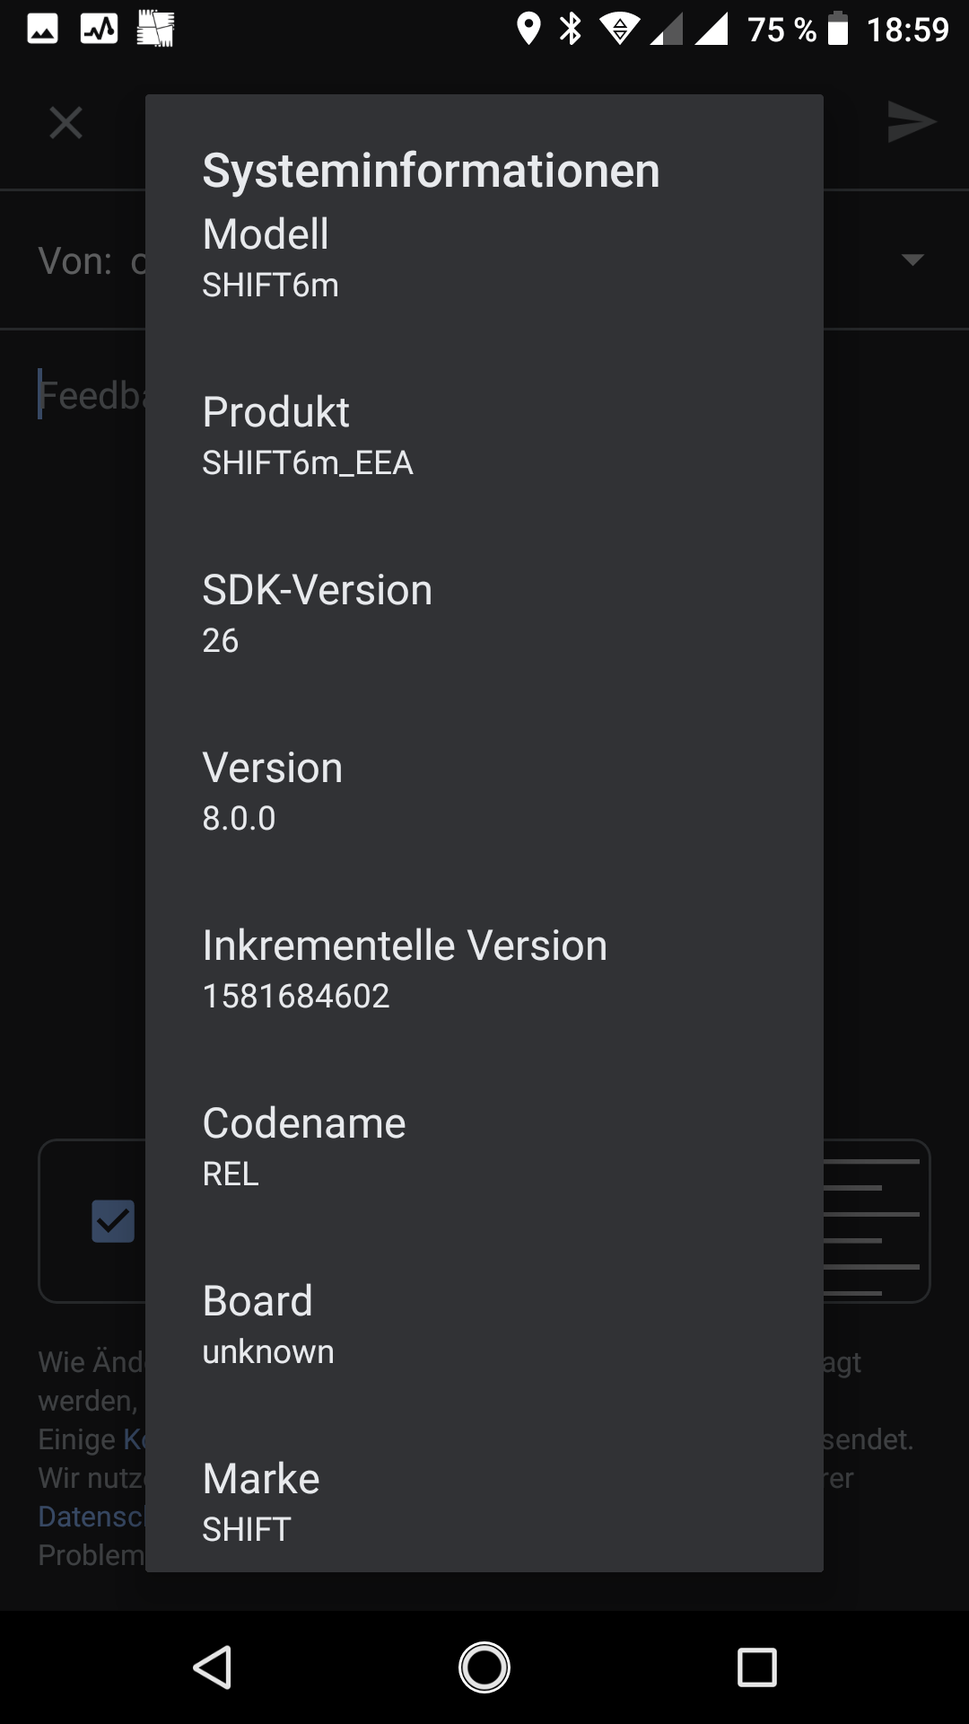This screenshot has width=969, height=1724.
Task: Select the Systeminformationen dialog title
Action: [431, 171]
